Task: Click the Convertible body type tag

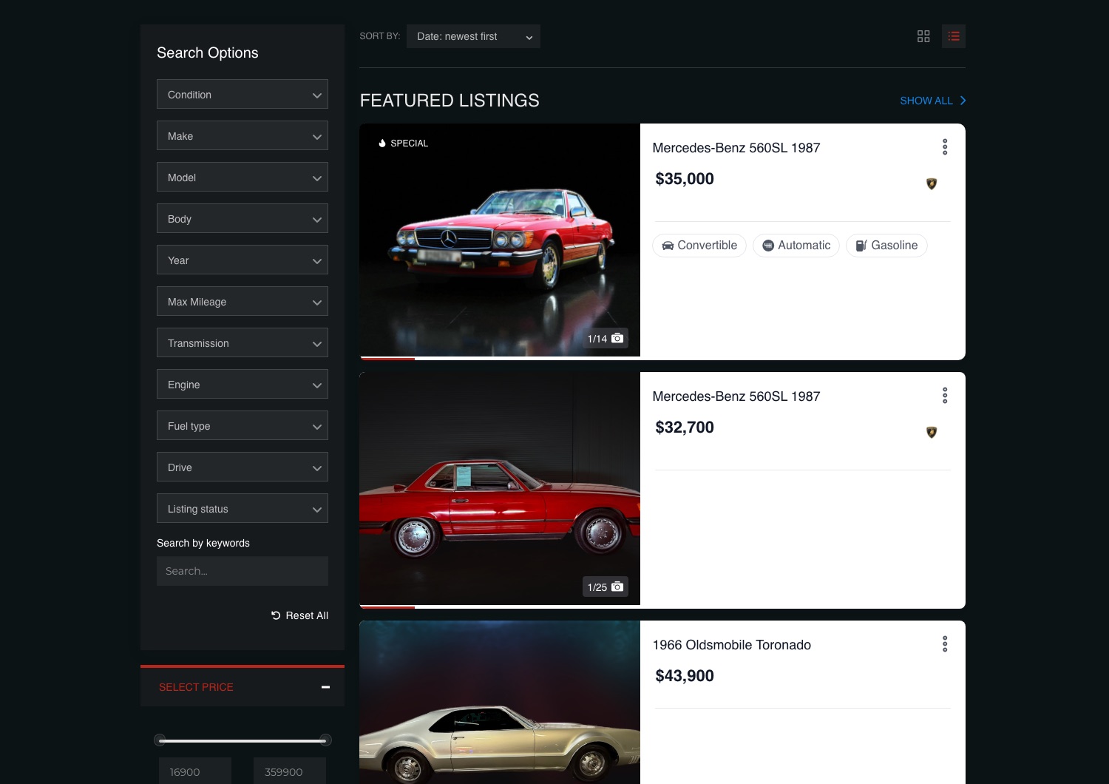Action: click(x=699, y=246)
